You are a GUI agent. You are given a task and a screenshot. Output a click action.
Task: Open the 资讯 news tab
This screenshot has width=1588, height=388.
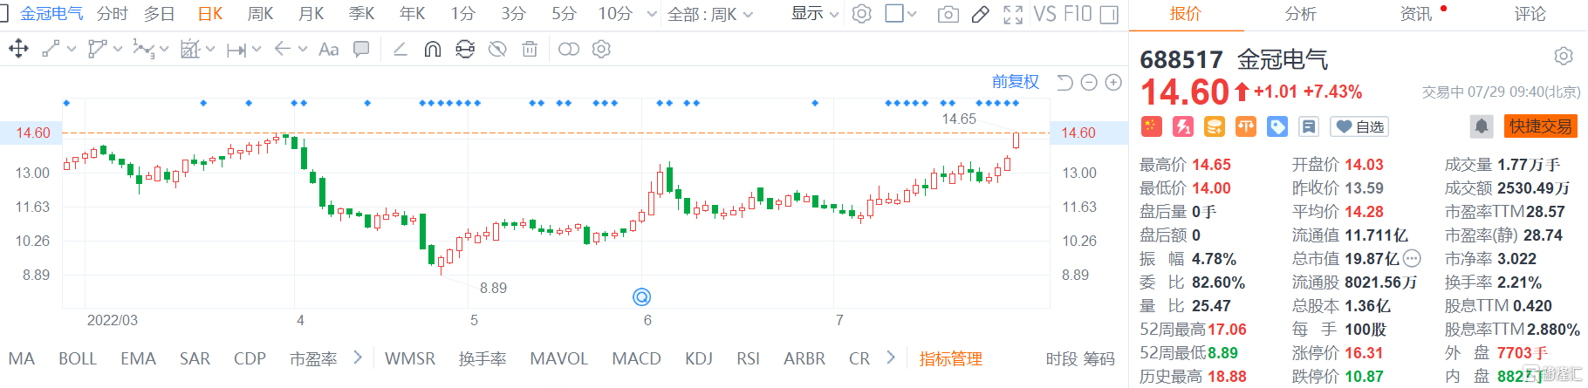1415,14
